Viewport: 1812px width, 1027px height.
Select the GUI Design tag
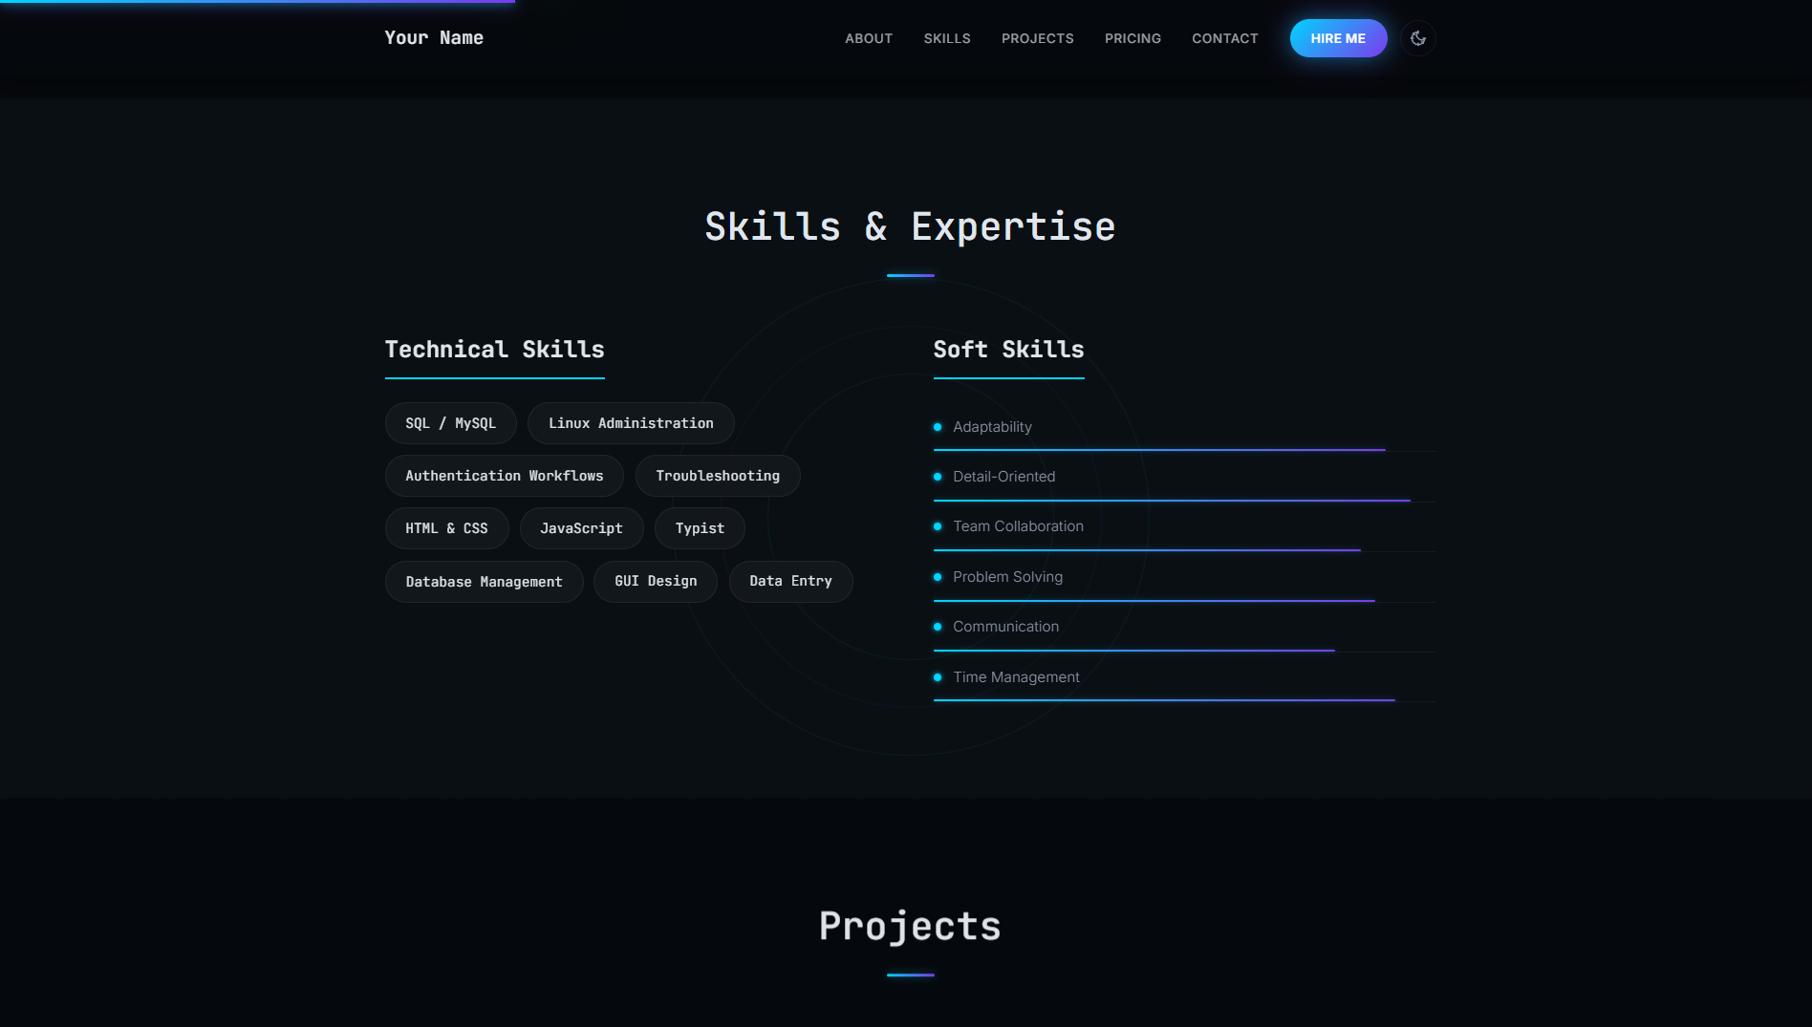coord(656,582)
